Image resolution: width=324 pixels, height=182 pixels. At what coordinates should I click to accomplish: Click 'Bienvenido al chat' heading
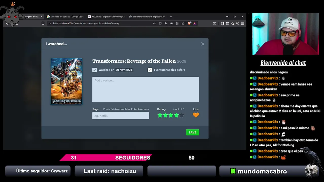(x=283, y=63)
